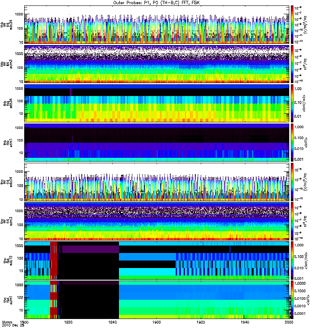Click the thc fff edc34 panel colorbar
313x334 pixels.
(292, 182)
